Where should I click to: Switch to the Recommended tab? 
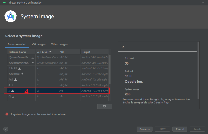point(17,44)
